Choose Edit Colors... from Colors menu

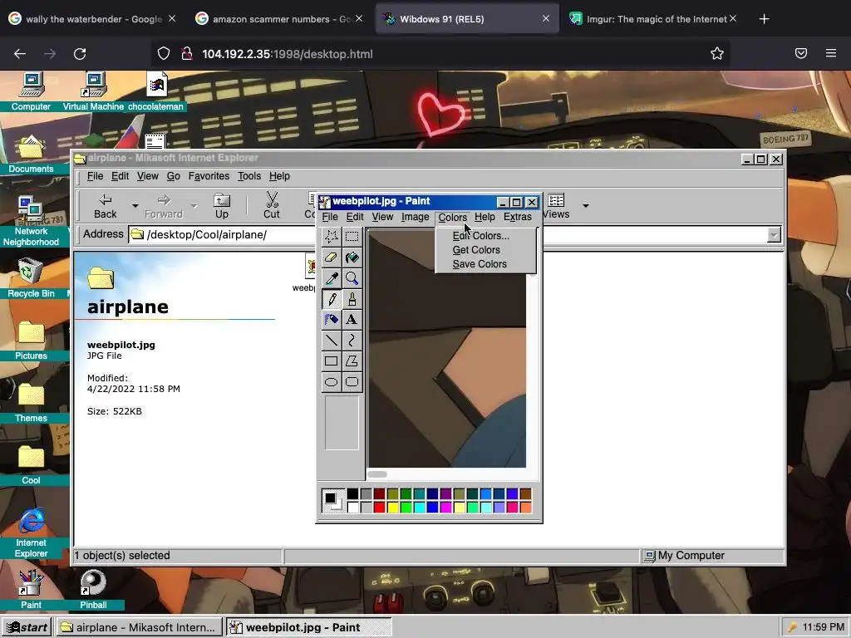(481, 235)
